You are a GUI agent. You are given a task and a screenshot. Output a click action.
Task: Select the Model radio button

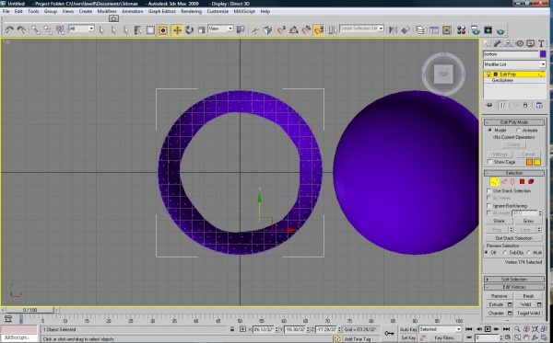(490, 131)
